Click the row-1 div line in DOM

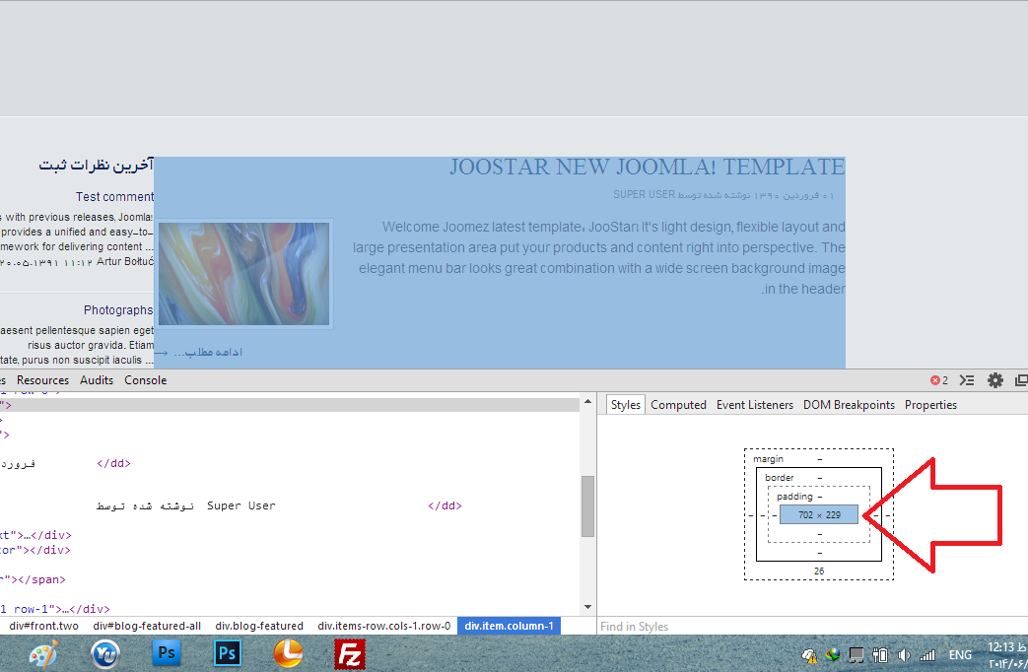coord(55,609)
